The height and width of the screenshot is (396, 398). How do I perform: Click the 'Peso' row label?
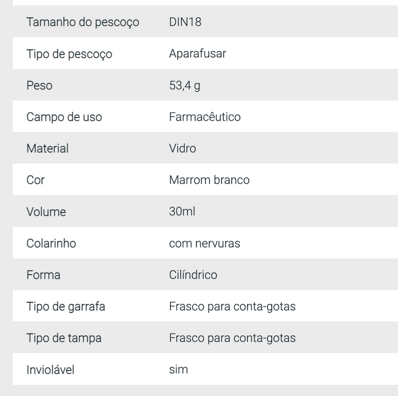pyautogui.click(x=39, y=86)
